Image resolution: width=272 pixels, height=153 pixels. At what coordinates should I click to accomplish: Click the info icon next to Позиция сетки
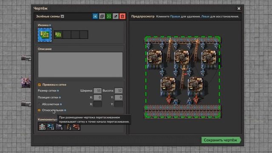(x=59, y=97)
